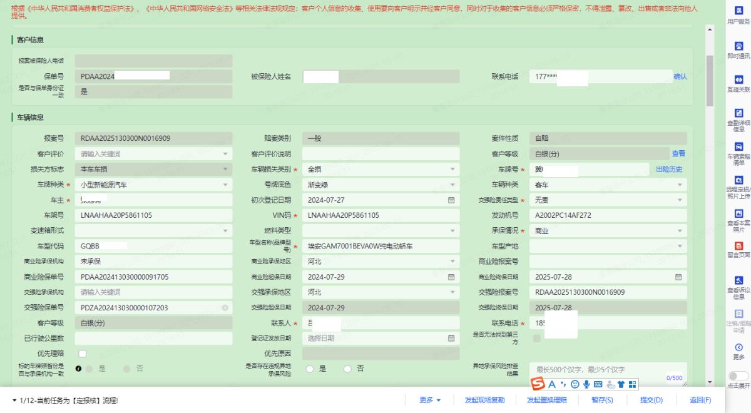Tick the 优先理赔 checkbox
Screen dimensions: 751x413
tap(83, 354)
